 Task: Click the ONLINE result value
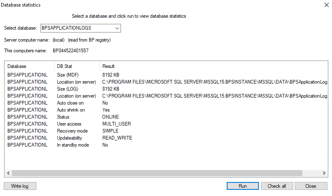[111, 117]
